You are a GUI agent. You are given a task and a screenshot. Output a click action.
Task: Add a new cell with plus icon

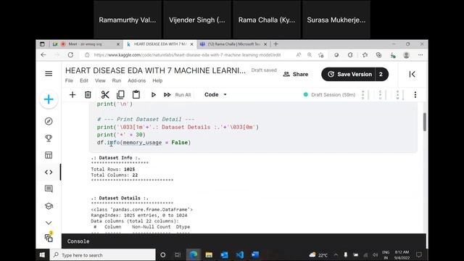coord(72,95)
